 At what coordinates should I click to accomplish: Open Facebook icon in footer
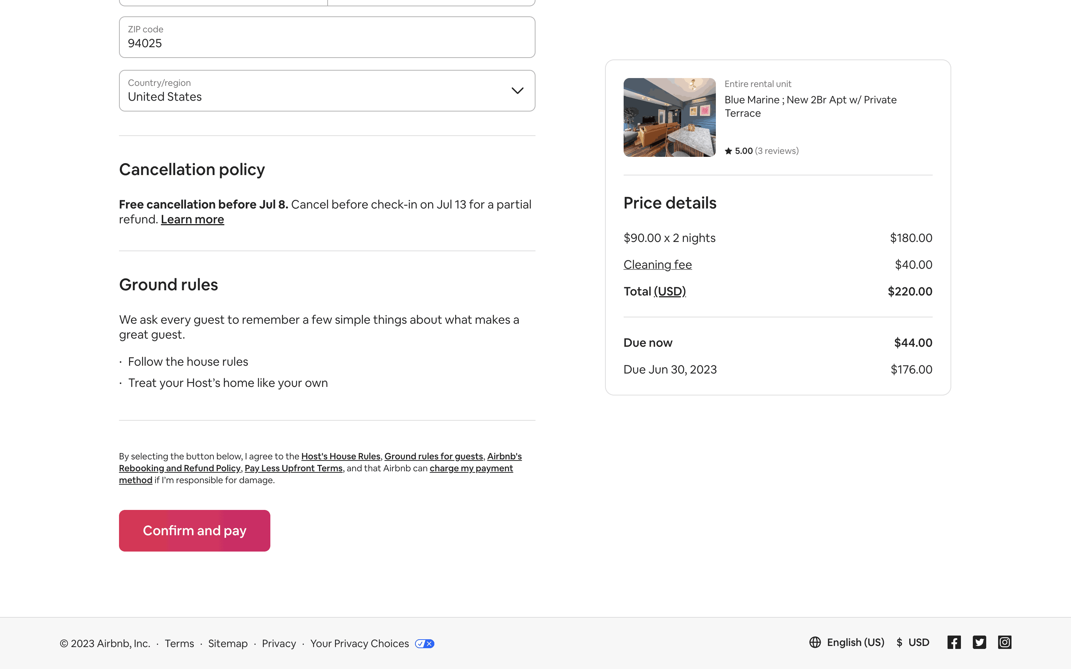954,643
